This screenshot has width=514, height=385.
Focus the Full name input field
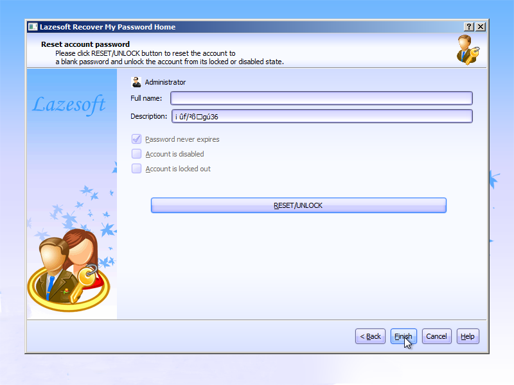coord(322,98)
